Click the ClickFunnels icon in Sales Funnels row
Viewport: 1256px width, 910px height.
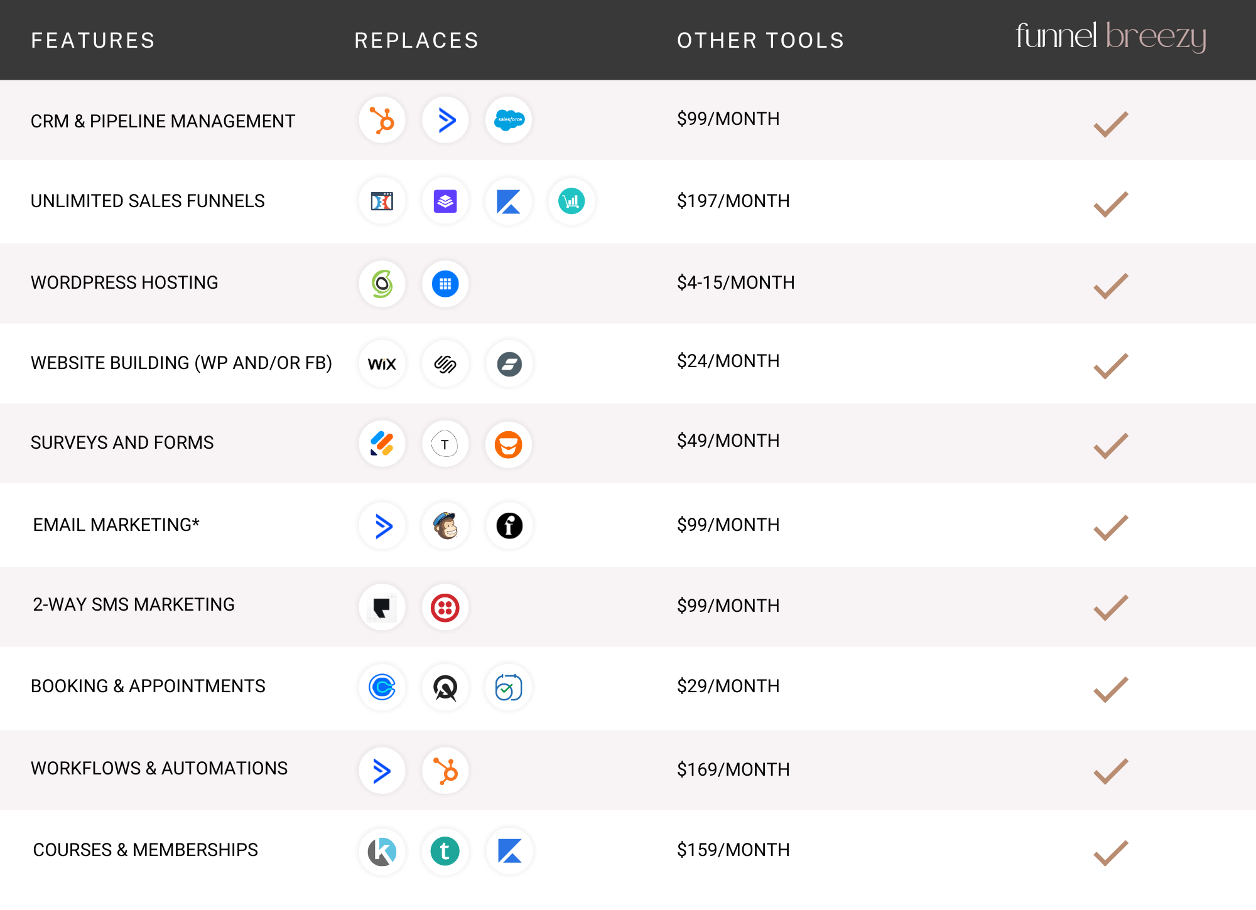coord(382,201)
